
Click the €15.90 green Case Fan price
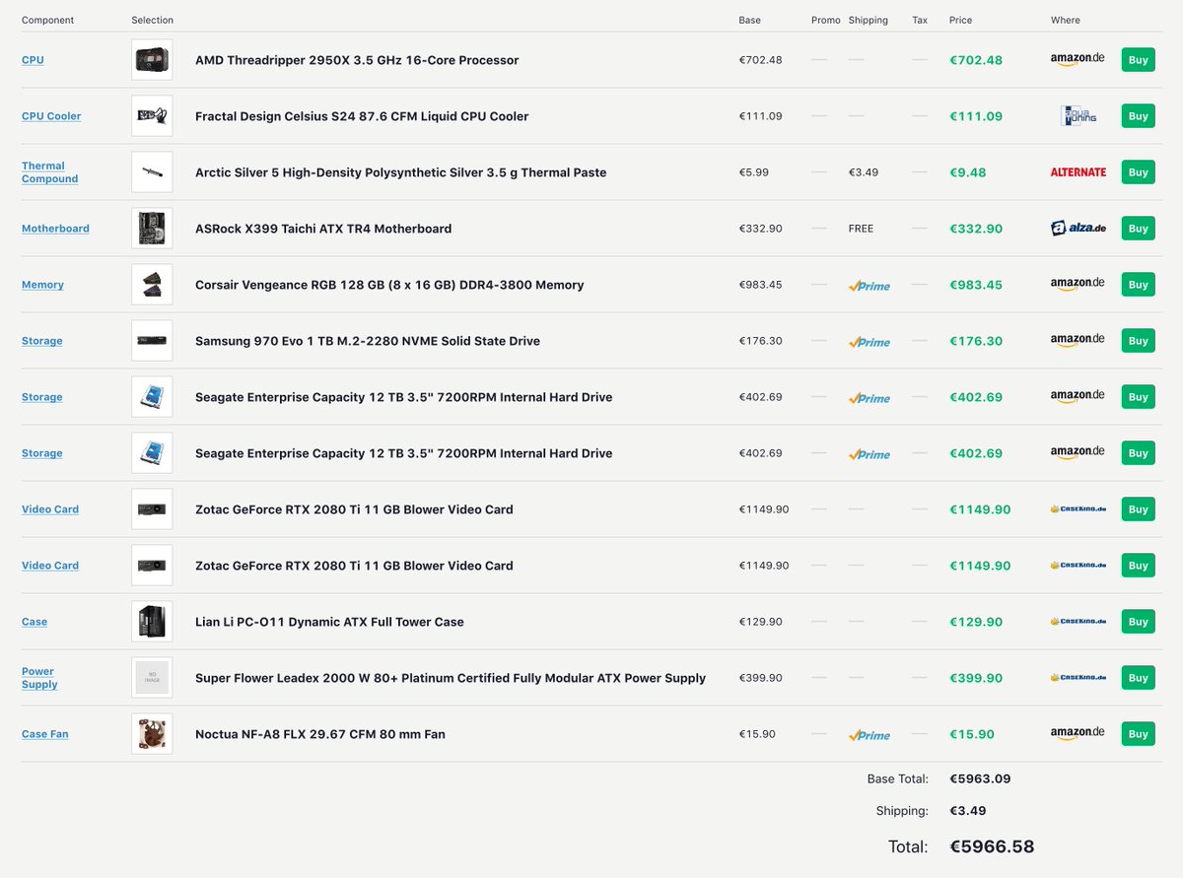[x=972, y=734]
